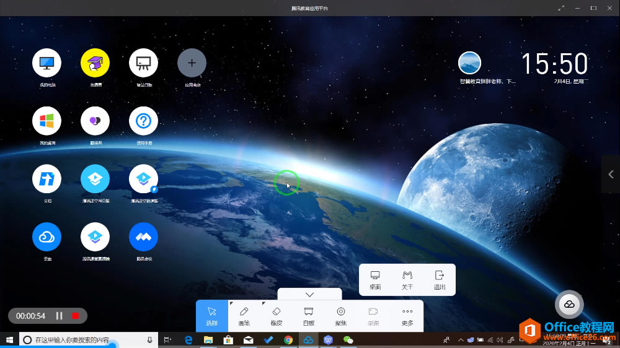Open WeChat from the taskbar
Screen dimensions: 620x348
(x=348, y=340)
